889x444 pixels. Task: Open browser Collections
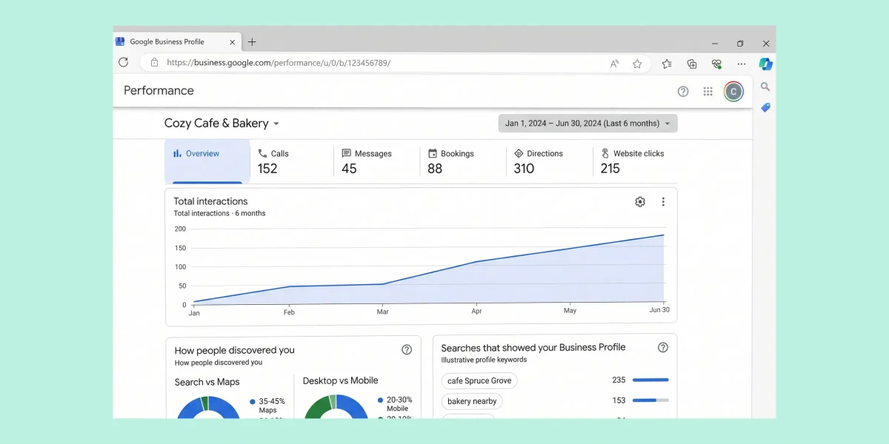pos(692,64)
